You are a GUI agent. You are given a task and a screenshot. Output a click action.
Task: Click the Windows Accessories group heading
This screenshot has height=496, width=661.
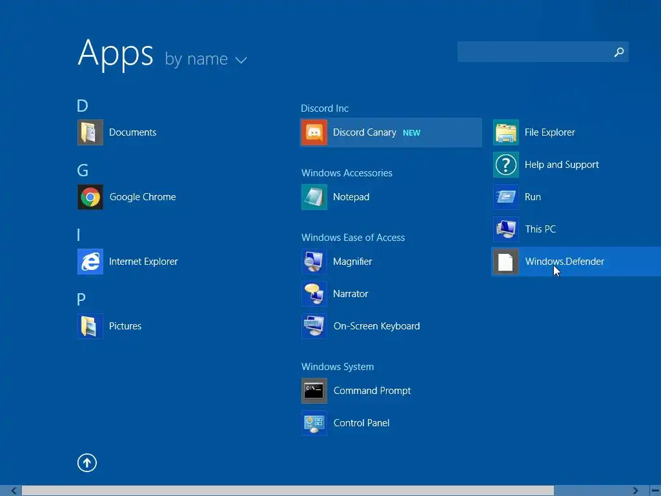tap(347, 173)
